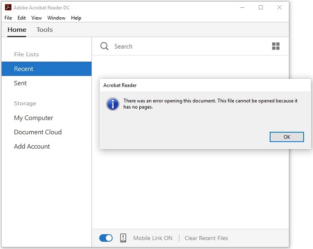The image size is (313, 249).
Task: Click the blue info icon in dialog
Action: [x=113, y=104]
